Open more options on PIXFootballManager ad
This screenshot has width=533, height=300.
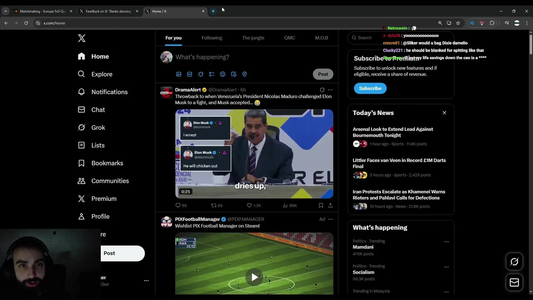click(x=330, y=219)
